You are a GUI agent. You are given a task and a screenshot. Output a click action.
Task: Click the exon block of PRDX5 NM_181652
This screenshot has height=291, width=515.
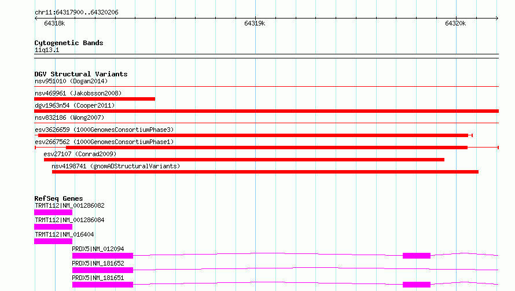point(103,270)
